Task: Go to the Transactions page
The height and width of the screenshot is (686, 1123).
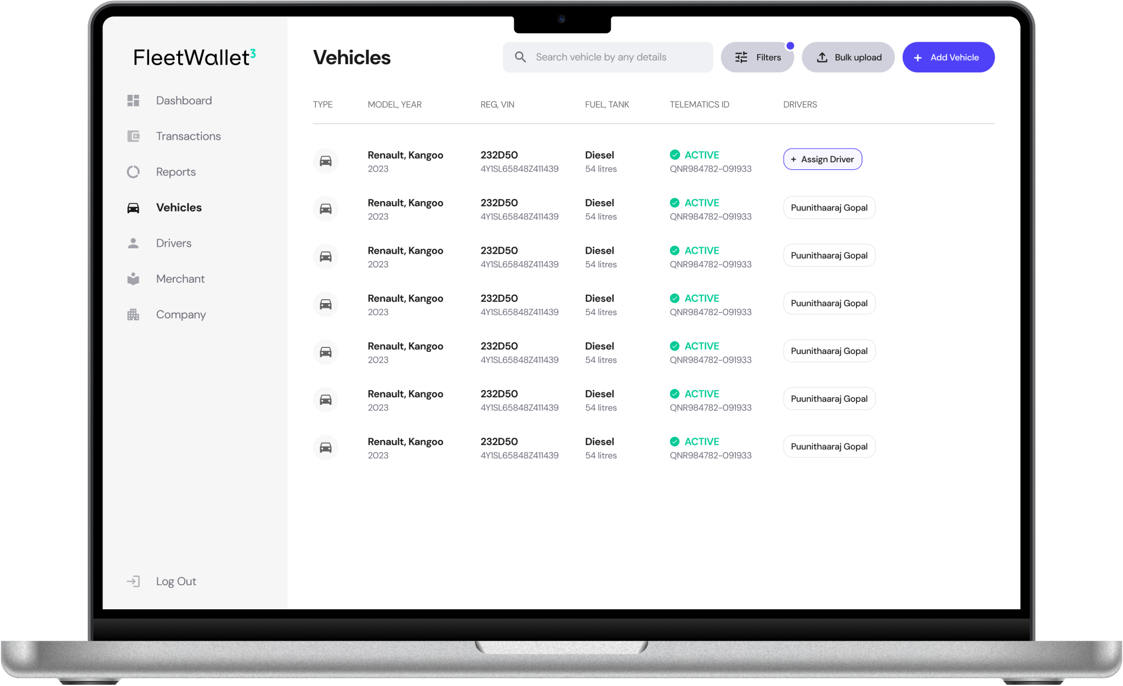Action: (189, 136)
